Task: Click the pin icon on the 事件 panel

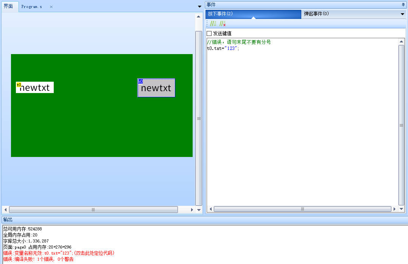Action: pos(403,4)
